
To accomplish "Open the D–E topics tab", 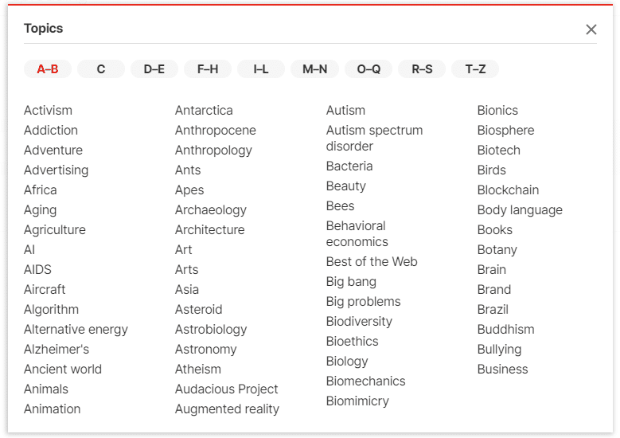I will click(154, 69).
